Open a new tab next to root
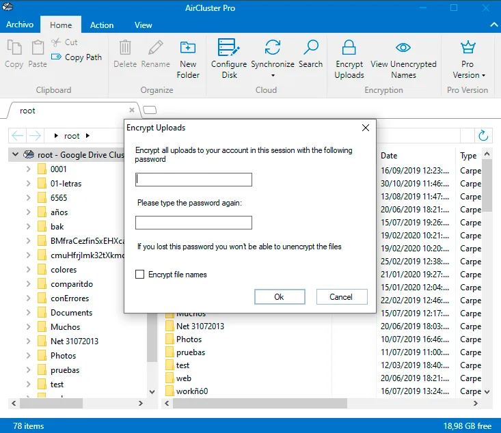Image resolution: width=501 pixels, height=433 pixels. point(150,110)
